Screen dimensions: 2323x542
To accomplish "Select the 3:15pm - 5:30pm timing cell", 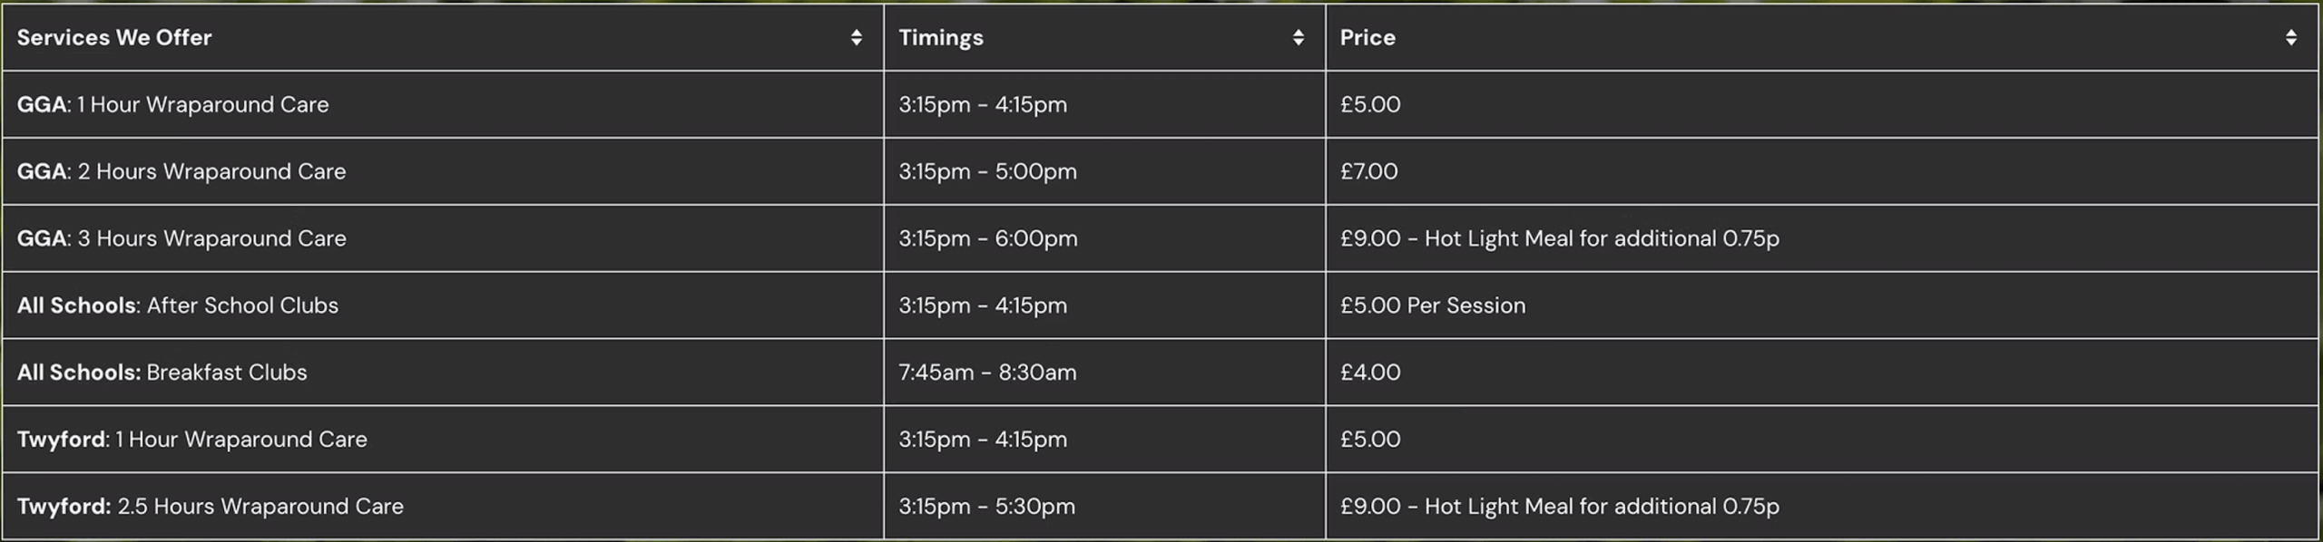I will point(986,507).
